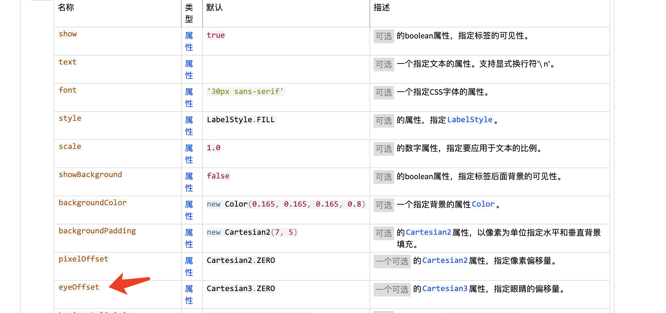Open the Cartesian3 link in the eyeOffset description
Viewport: 666px width, 313px height.
pos(445,289)
